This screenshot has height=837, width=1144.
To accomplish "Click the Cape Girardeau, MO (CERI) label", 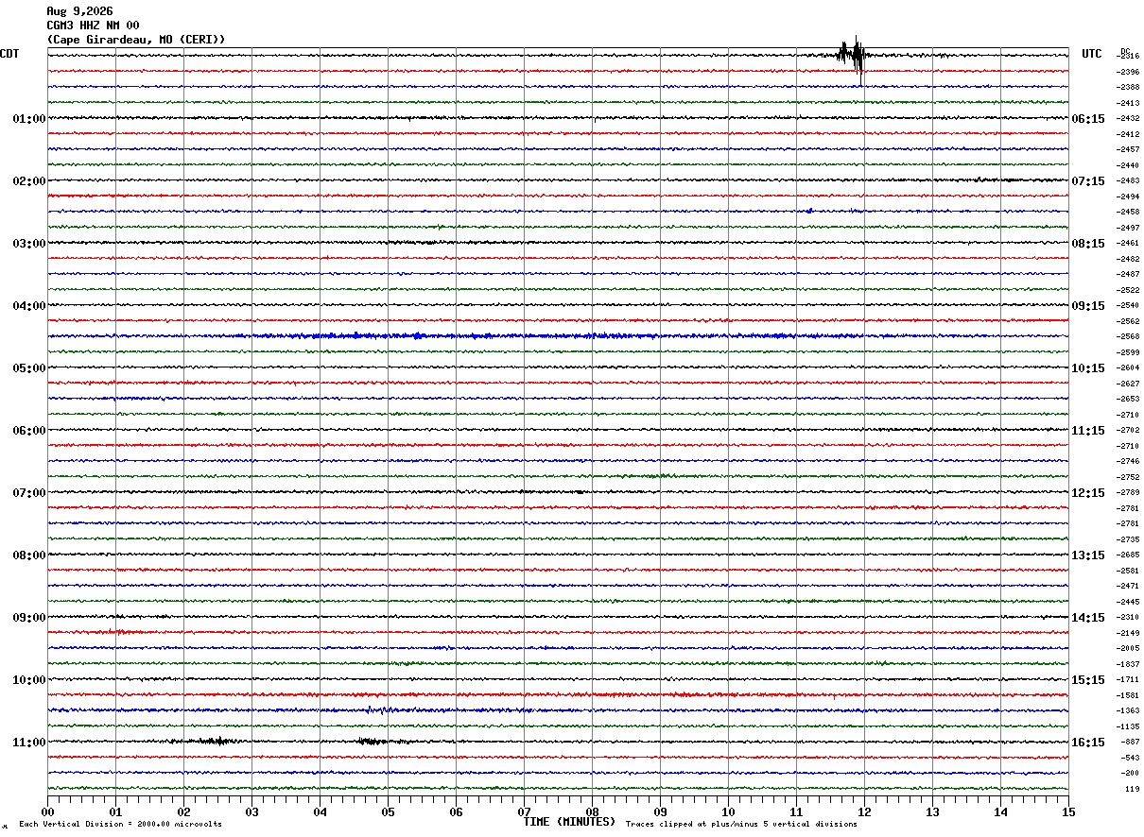I will click(x=136, y=40).
